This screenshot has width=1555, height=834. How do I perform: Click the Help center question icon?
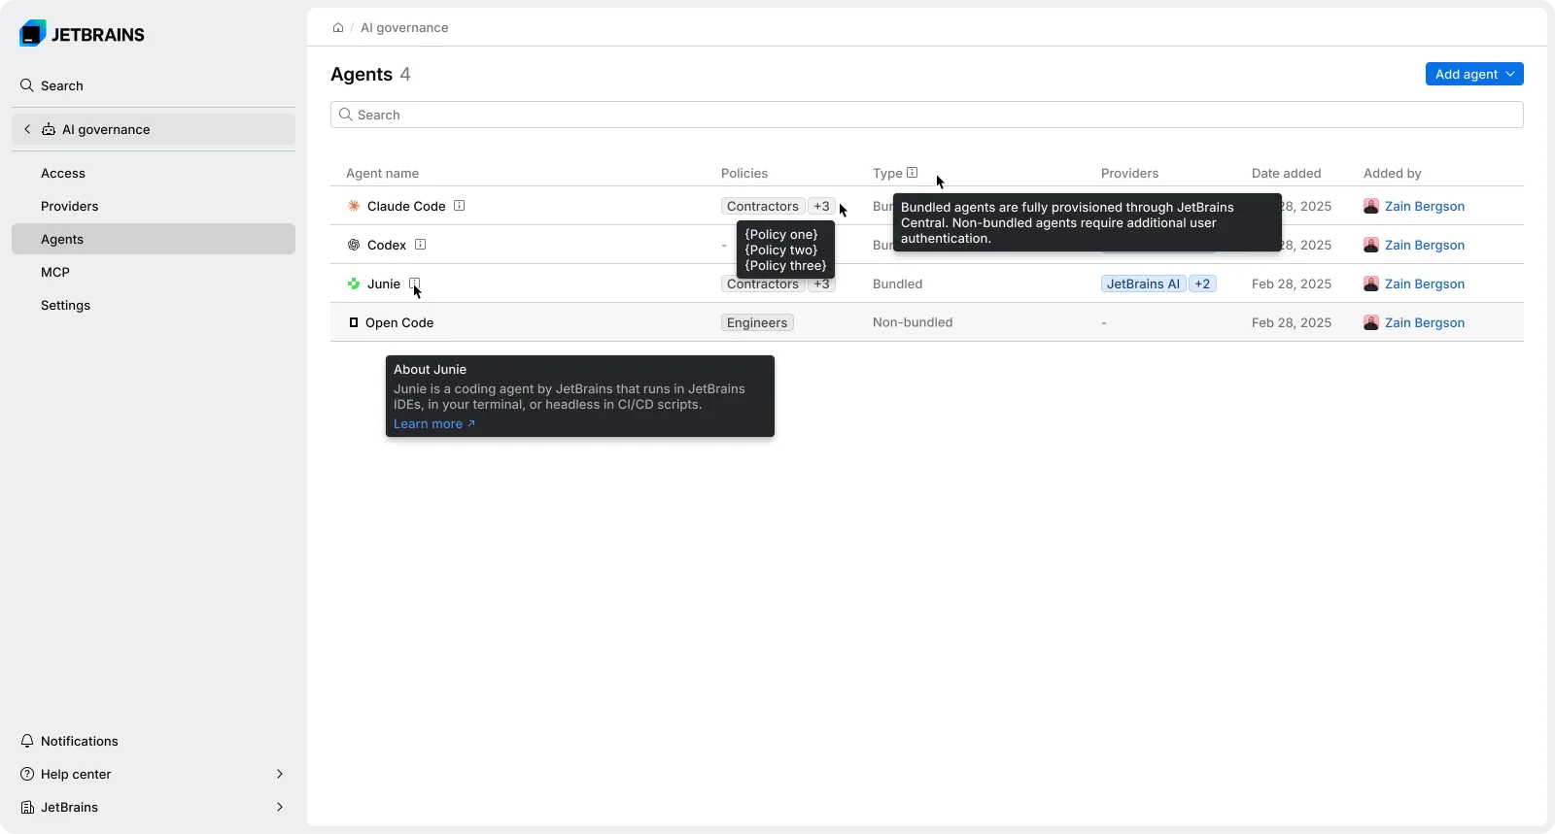pos(27,774)
